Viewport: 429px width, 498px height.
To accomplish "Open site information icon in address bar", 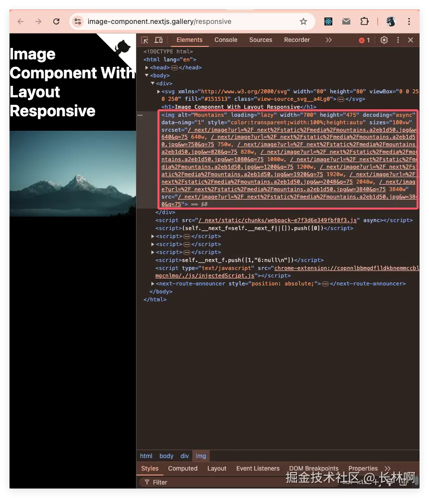I will [78, 21].
